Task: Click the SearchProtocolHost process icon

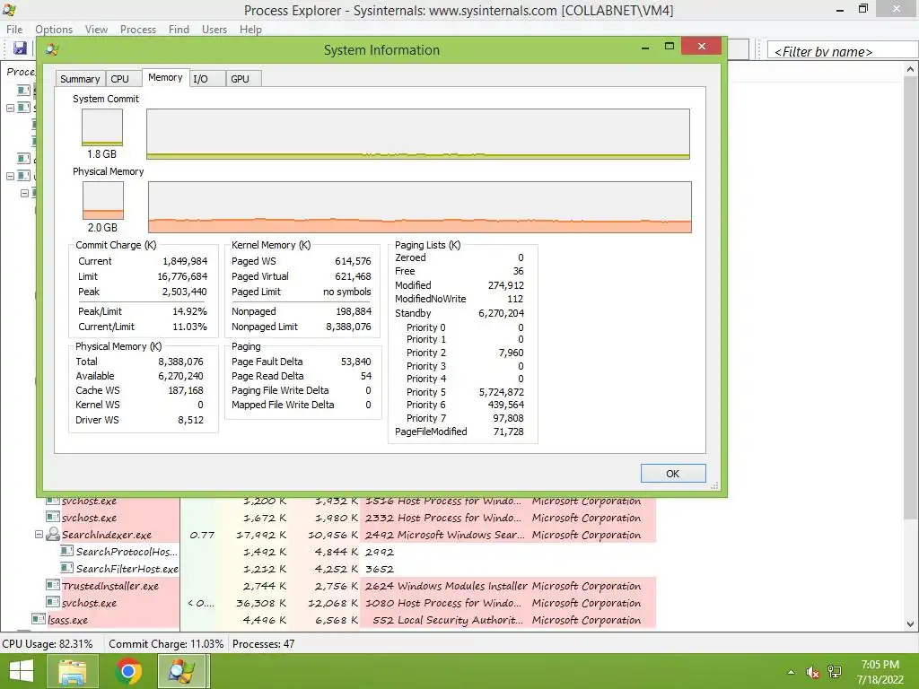Action: [x=66, y=552]
